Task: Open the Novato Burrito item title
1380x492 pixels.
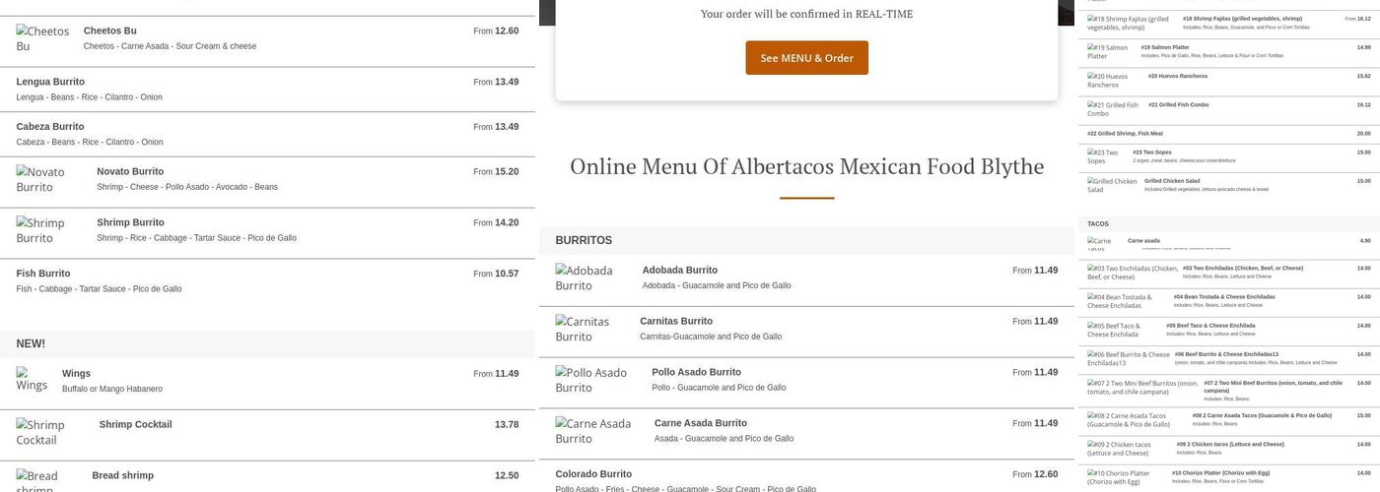Action: [x=130, y=171]
